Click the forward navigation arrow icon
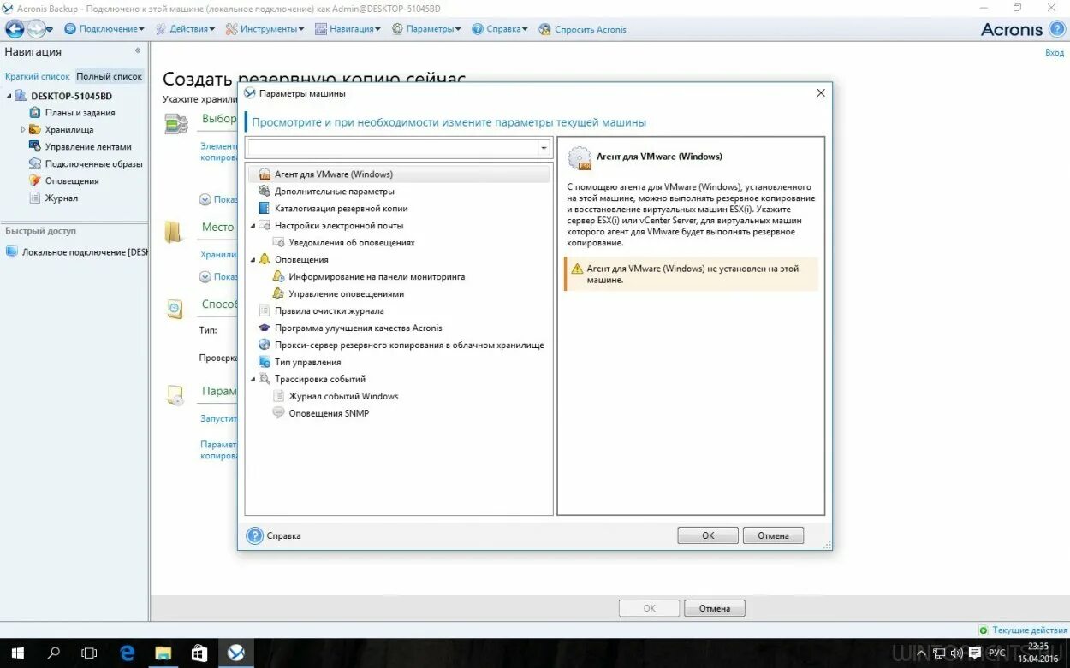The image size is (1070, 668). [36, 29]
